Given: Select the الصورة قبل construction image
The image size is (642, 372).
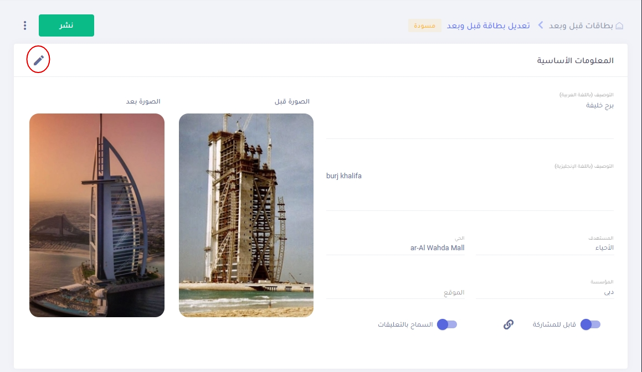Looking at the screenshot, I should [246, 215].
